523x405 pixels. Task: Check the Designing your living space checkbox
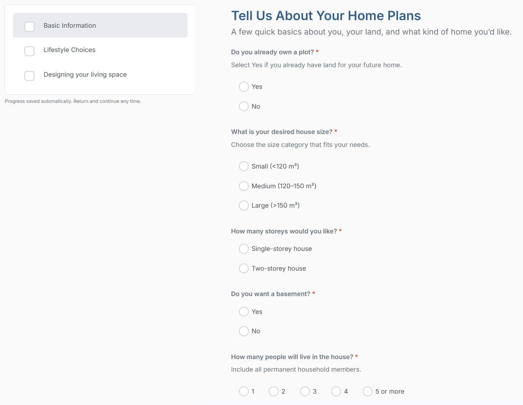pyautogui.click(x=29, y=76)
